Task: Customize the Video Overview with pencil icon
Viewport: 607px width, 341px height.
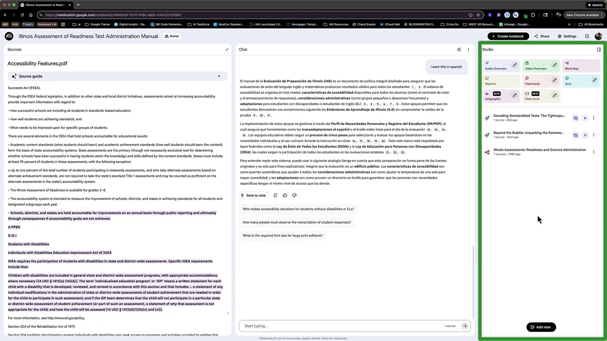Action: (554, 65)
